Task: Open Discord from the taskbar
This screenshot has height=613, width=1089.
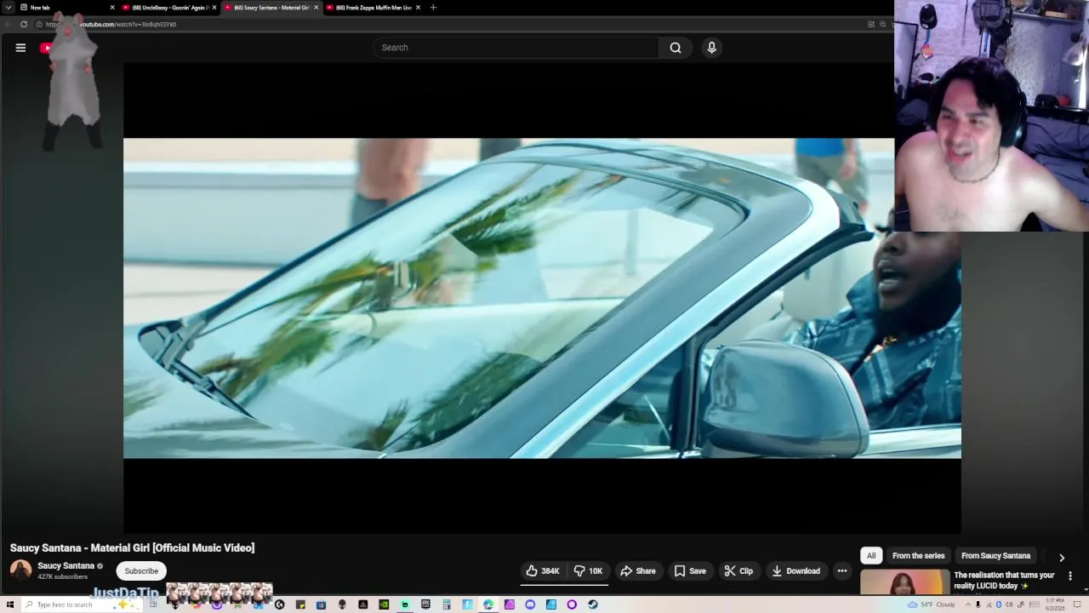Action: [x=530, y=604]
